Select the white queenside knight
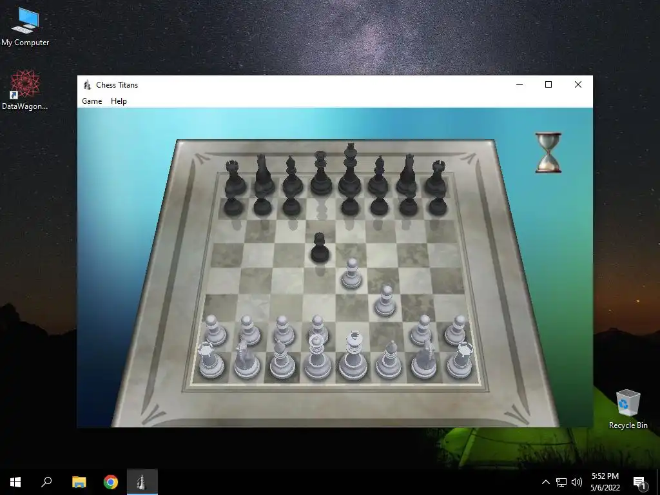Image resolution: width=660 pixels, height=495 pixels. (247, 360)
